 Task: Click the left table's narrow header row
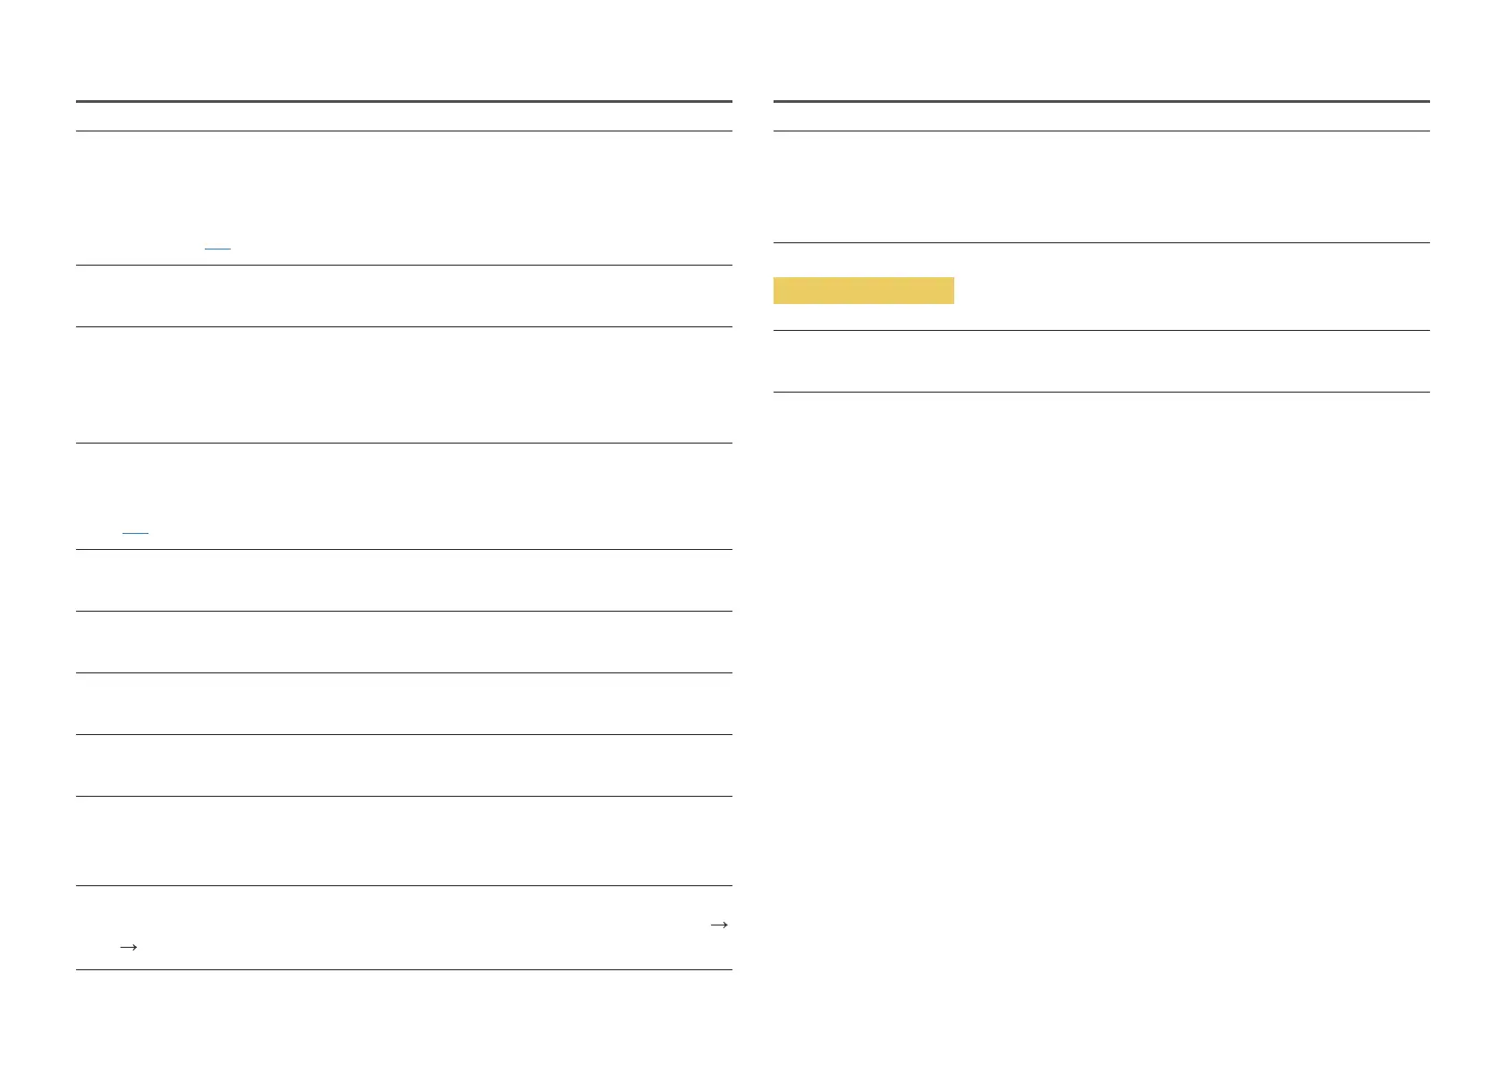(x=403, y=117)
